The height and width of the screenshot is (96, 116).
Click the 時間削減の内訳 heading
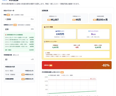10,67
